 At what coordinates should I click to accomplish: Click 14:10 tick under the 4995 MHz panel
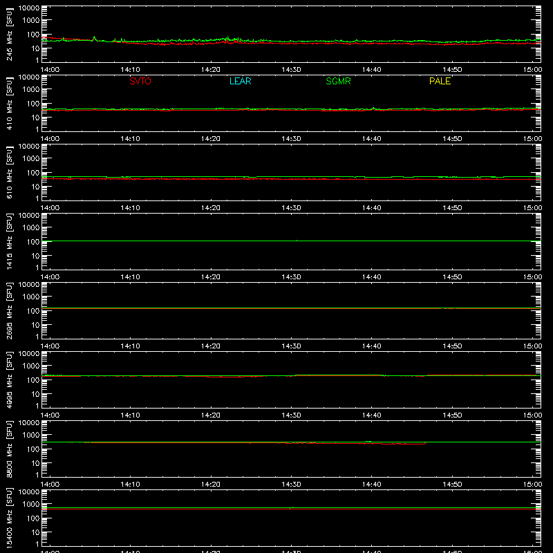[x=130, y=415]
